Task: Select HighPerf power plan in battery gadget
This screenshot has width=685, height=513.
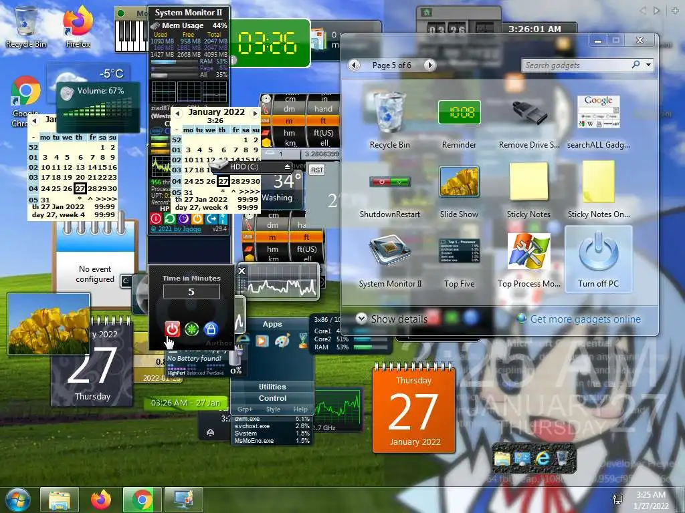Action: 177,373
